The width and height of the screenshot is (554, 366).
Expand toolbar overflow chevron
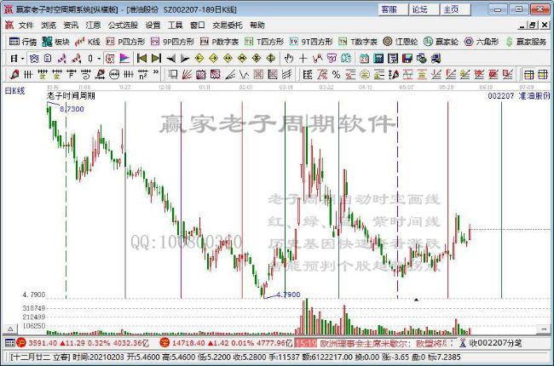point(156,72)
